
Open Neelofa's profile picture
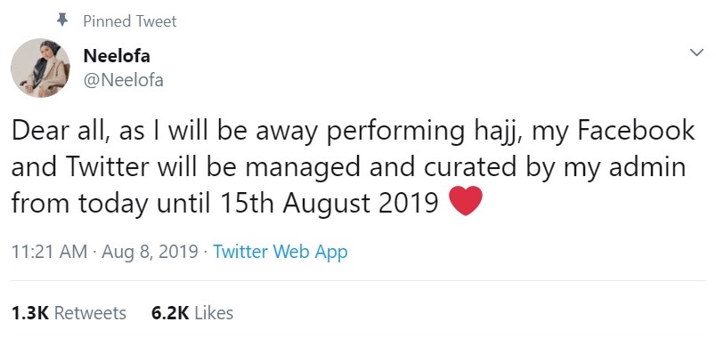click(x=40, y=68)
